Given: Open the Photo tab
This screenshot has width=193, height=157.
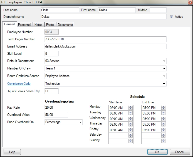Looking at the screenshot, I should [x=50, y=25].
